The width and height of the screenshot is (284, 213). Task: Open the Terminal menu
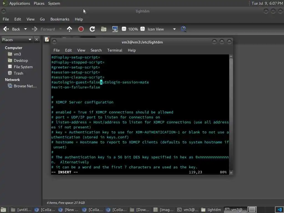pyautogui.click(x=115, y=50)
